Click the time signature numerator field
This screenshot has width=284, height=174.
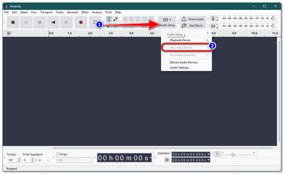click(27, 160)
